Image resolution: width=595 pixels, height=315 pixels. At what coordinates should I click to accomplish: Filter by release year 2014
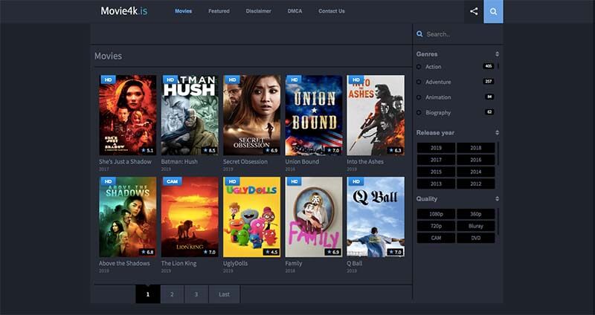[x=476, y=172]
